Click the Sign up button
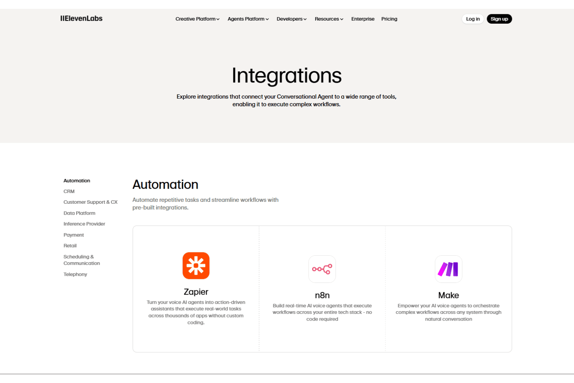Image resolution: width=574 pixels, height=383 pixels. (x=499, y=19)
